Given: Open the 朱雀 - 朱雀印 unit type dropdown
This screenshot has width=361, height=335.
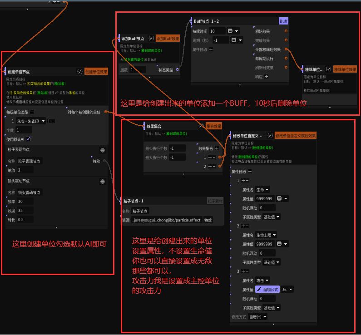Looking at the screenshot, I should pos(30,121).
